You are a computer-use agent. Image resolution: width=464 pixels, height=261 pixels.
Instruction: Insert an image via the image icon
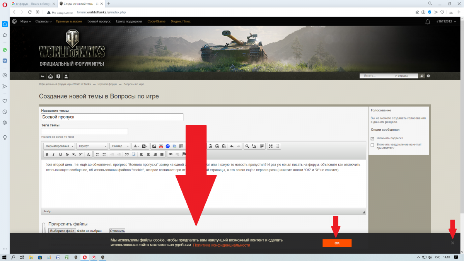(154, 146)
